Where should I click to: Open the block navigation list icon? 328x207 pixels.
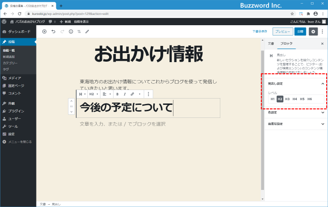pos(79,31)
